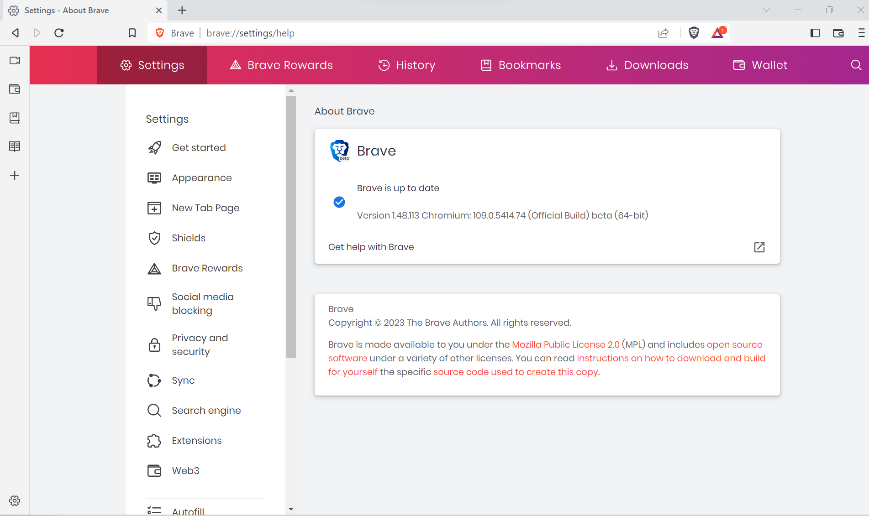Open the tab search chevron dropdown
This screenshot has height=516, width=869.
(x=766, y=10)
